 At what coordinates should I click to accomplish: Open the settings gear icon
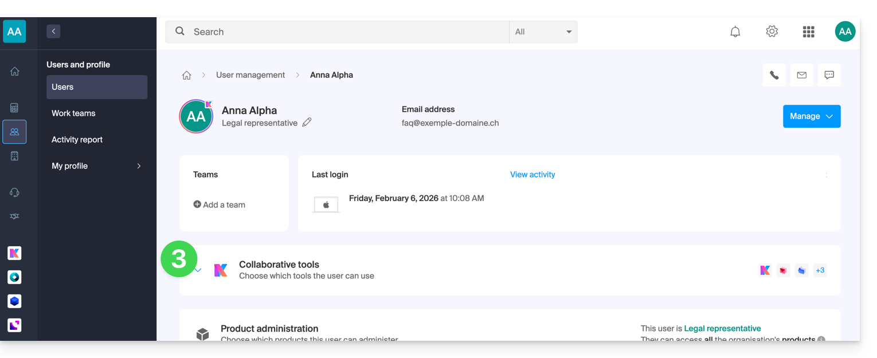click(x=772, y=32)
